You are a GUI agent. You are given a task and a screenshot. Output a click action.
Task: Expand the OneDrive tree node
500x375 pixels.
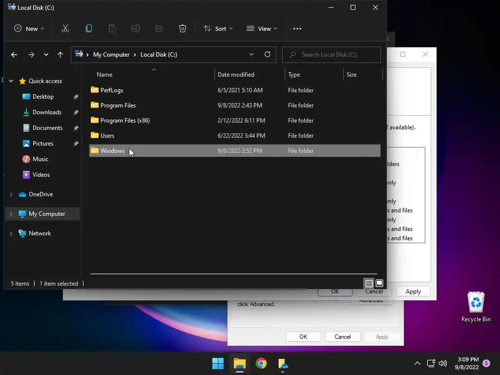[x=11, y=194]
